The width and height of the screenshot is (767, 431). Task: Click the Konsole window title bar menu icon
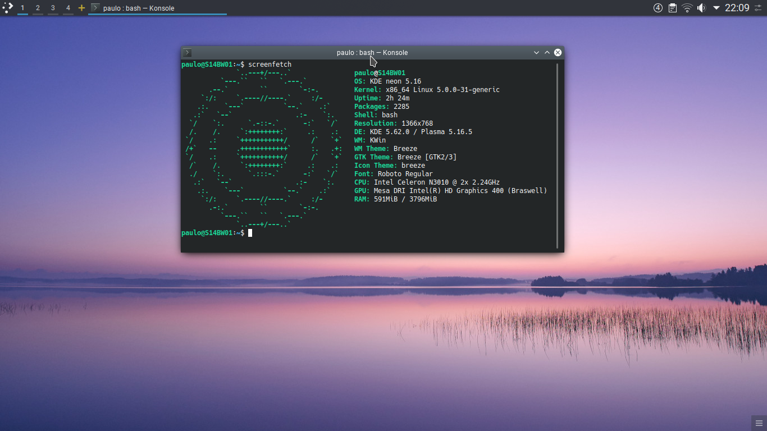tap(188, 53)
